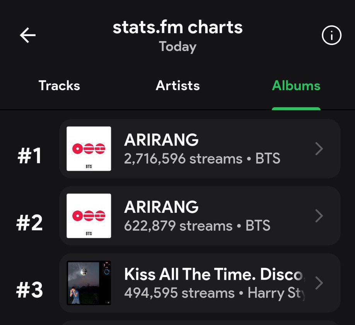The image size is (355, 325).
Task: Open the #2 ARIRANG album cover
Action: [x=89, y=216]
